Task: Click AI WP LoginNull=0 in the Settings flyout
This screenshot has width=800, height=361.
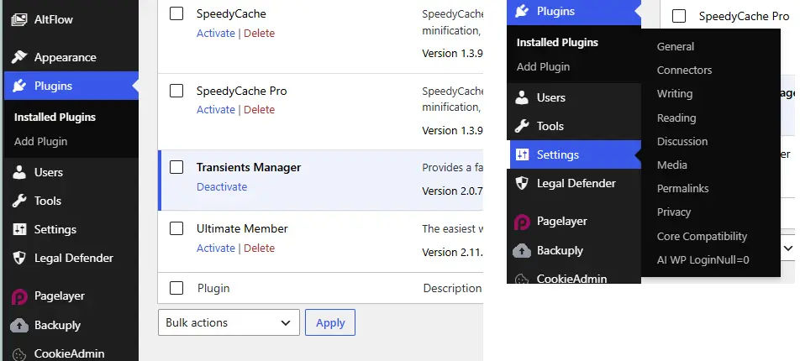Action: tap(703, 260)
